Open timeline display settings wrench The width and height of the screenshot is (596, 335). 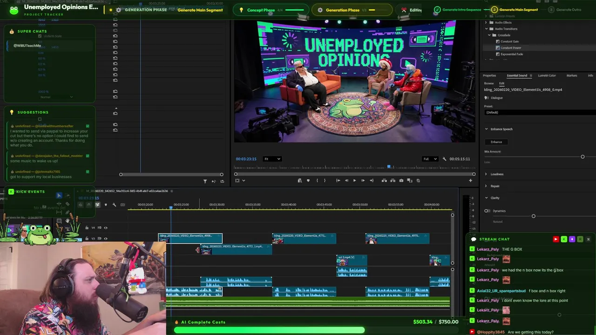114,205
